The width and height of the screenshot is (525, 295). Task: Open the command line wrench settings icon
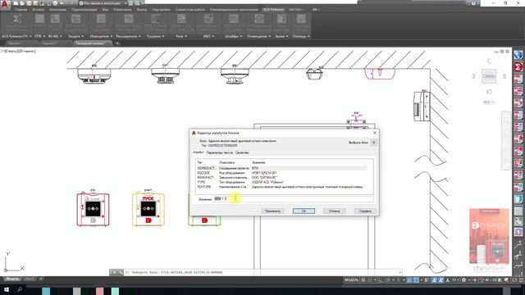(121, 272)
